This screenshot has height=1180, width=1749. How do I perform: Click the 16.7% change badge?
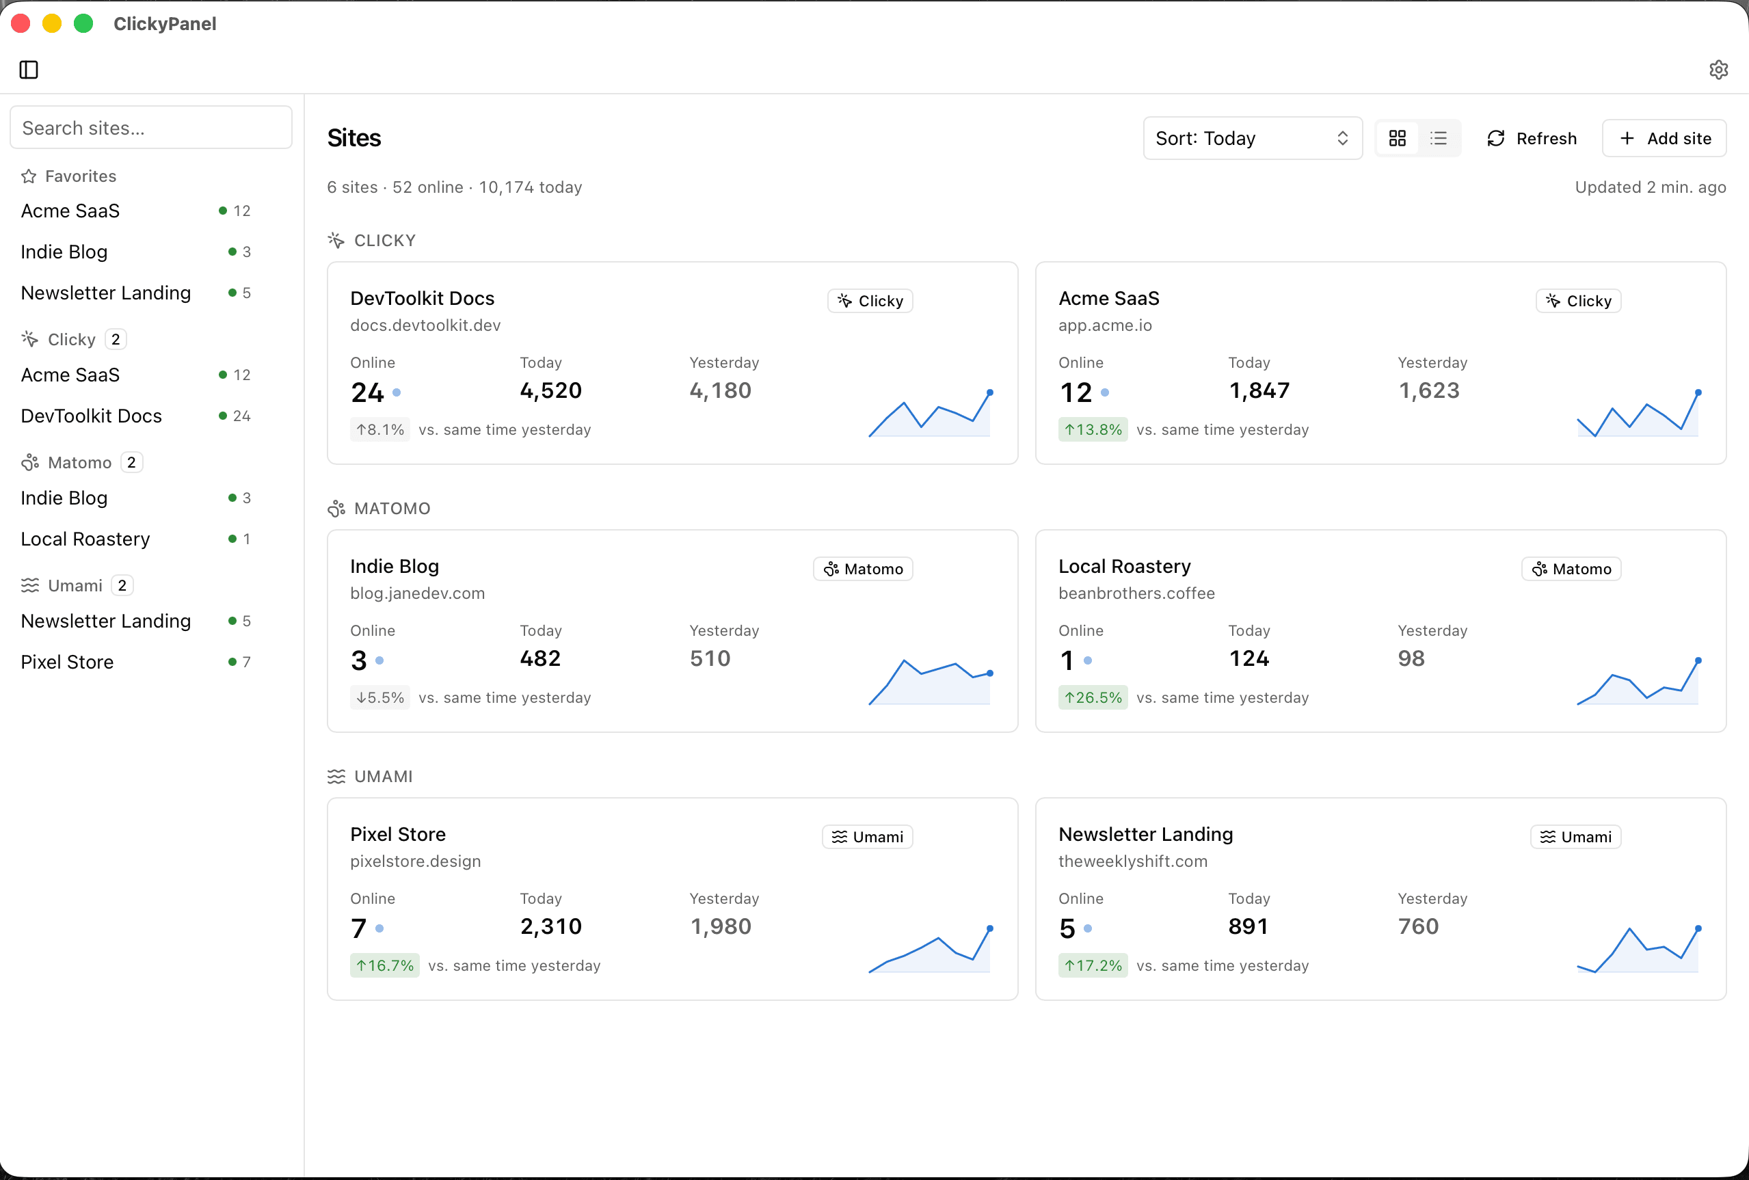(384, 965)
